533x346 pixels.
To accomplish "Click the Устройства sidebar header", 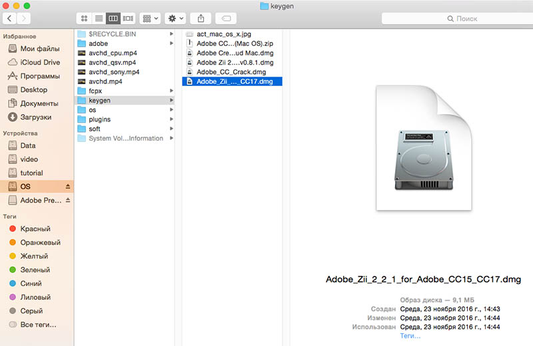I will (x=21, y=133).
